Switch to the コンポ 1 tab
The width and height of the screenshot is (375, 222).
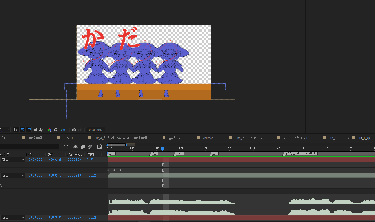coord(68,138)
